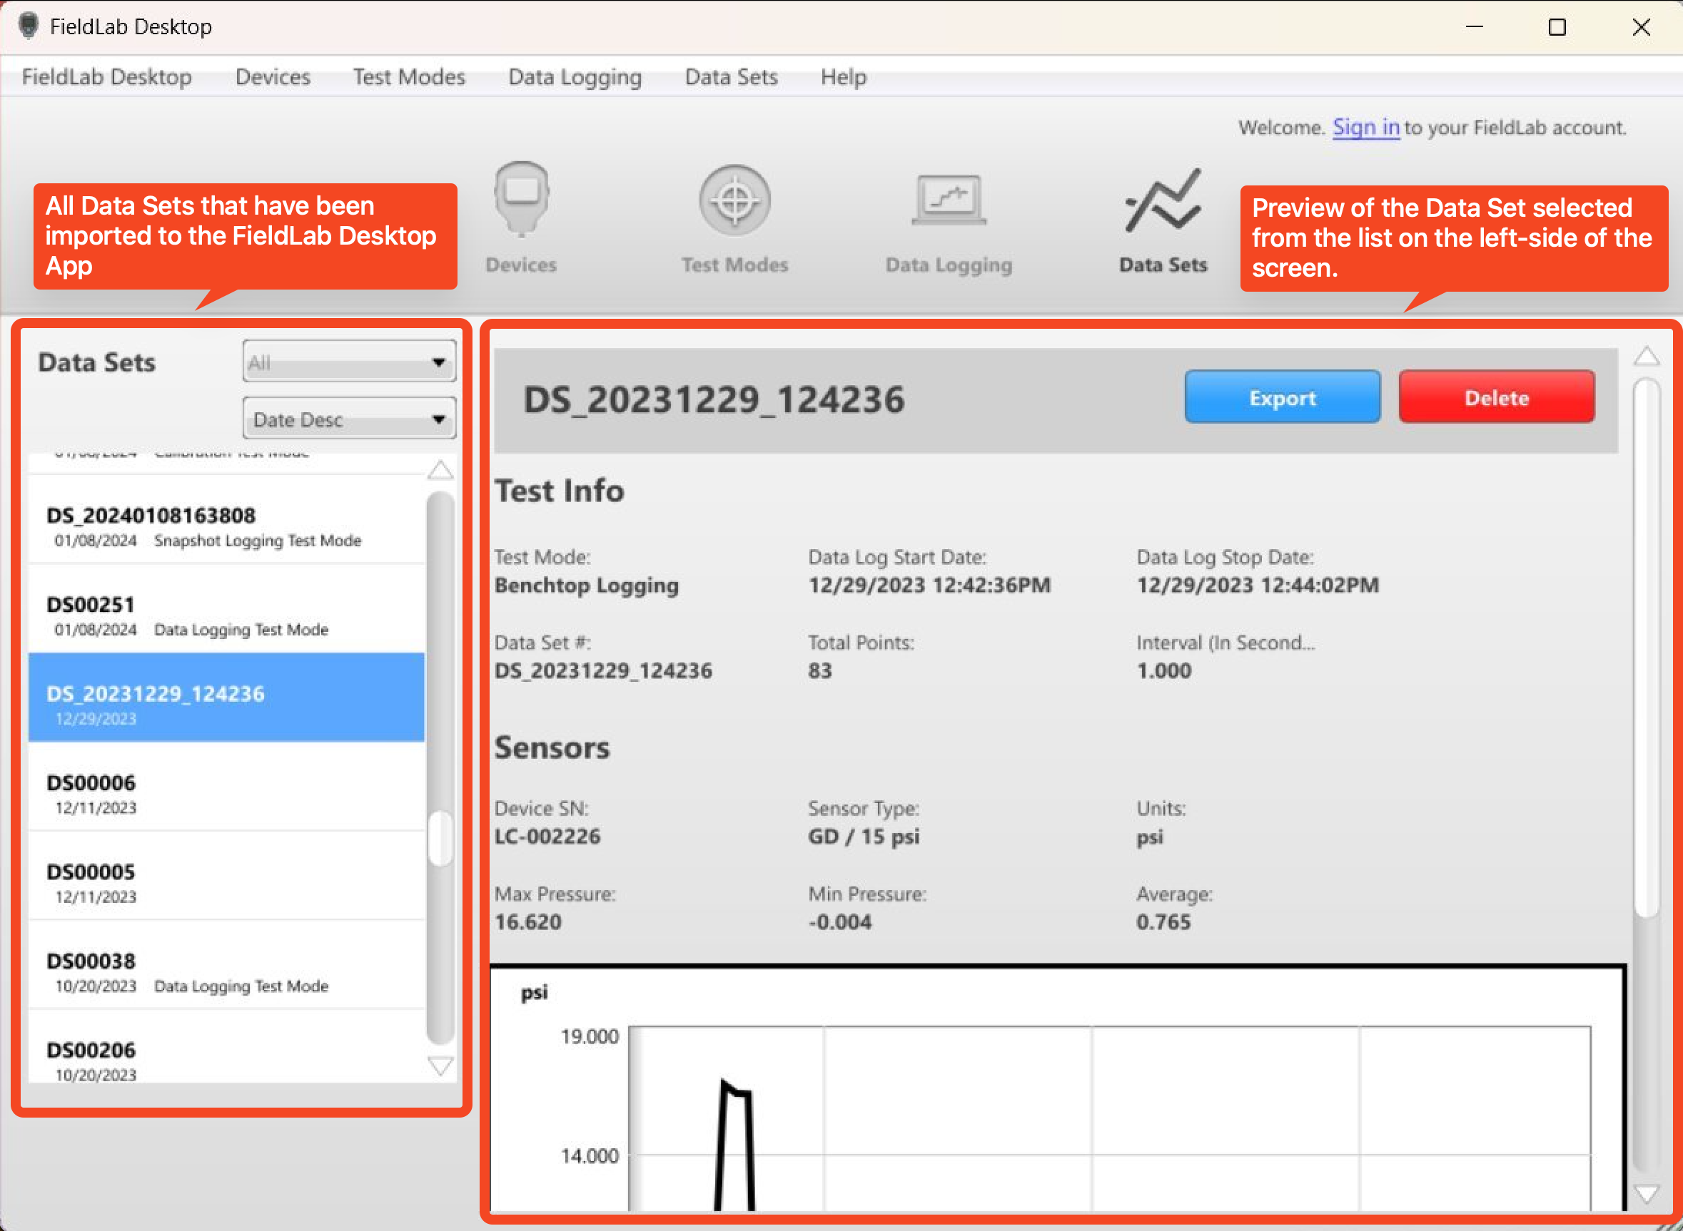Click the Data Log Stop Date value
The height and width of the screenshot is (1231, 1683).
coord(1257,585)
